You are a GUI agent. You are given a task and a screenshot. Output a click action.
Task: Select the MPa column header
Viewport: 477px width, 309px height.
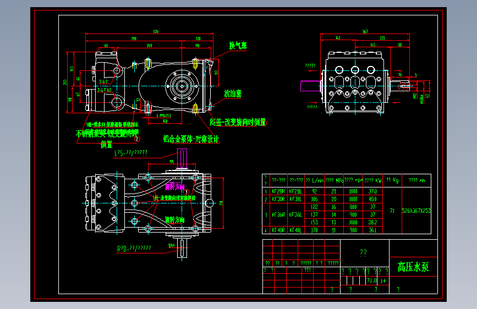pyautogui.click(x=334, y=180)
